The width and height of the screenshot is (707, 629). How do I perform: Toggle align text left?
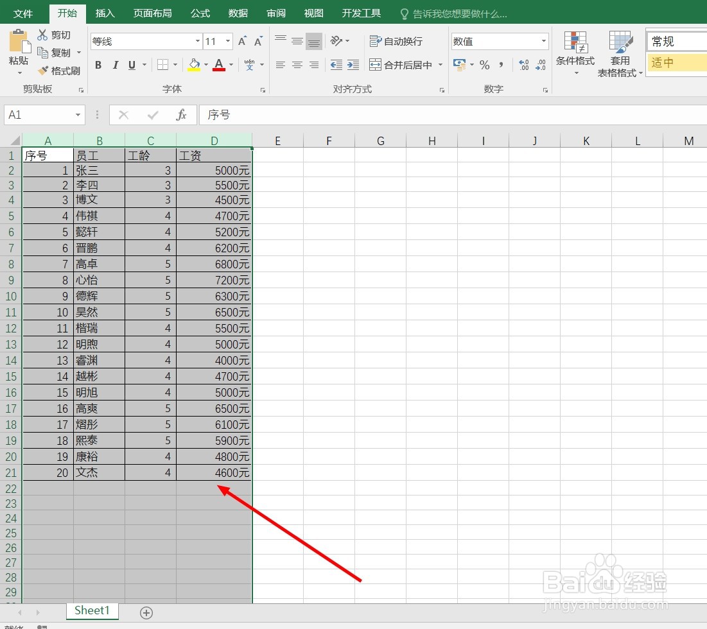pyautogui.click(x=281, y=65)
